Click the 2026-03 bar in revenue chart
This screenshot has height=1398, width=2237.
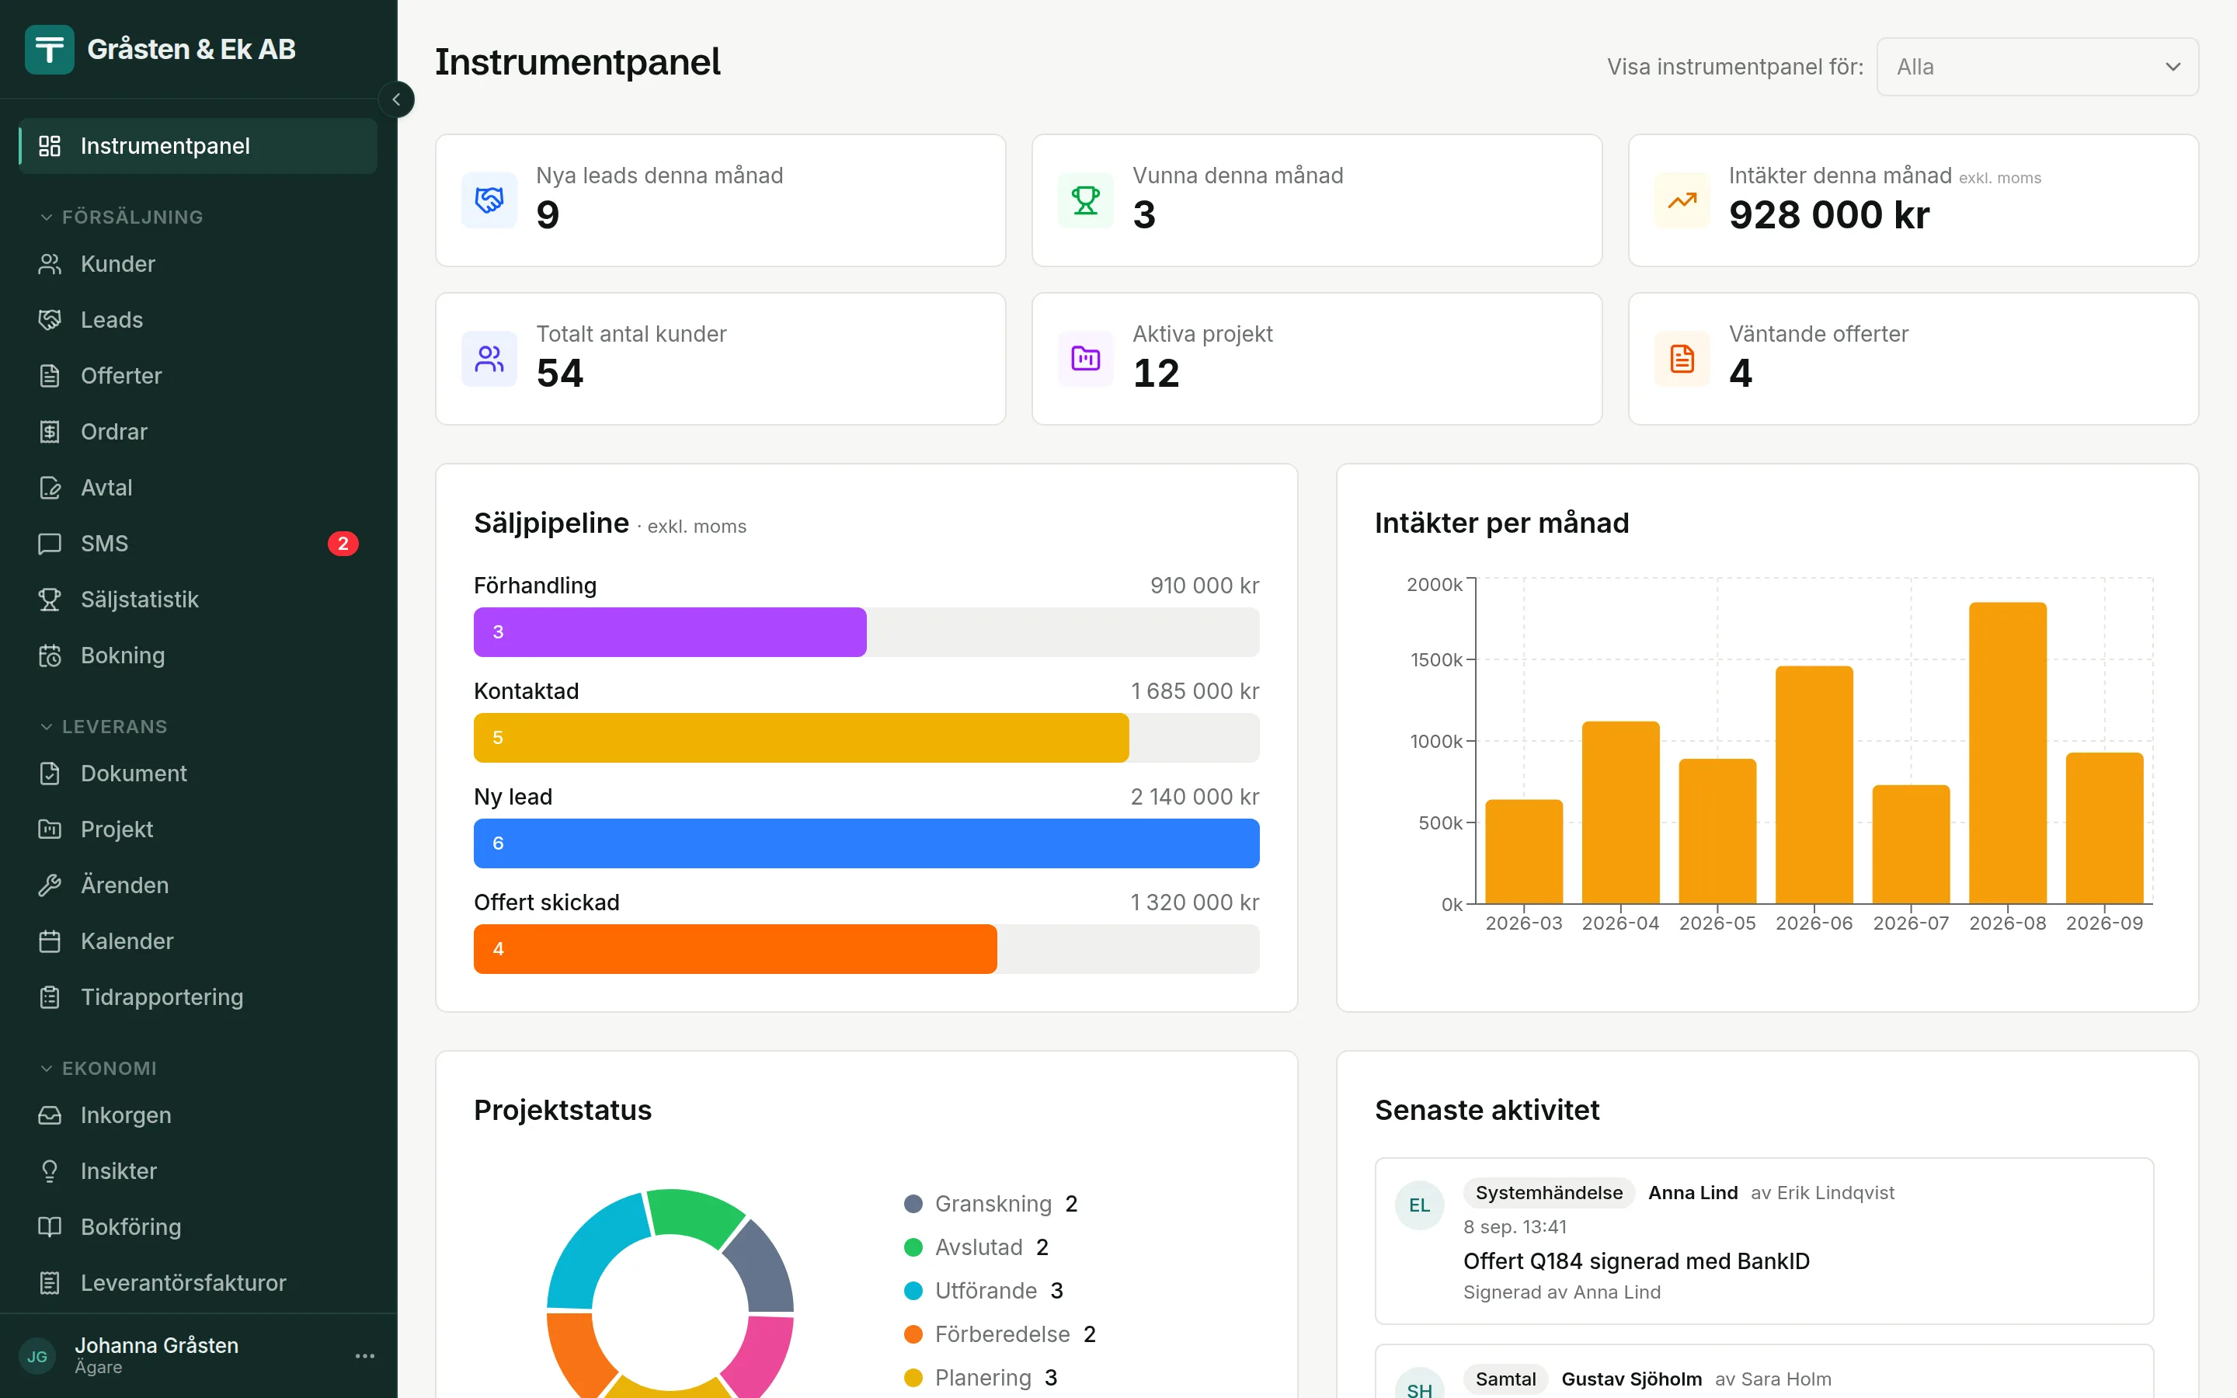tap(1523, 851)
